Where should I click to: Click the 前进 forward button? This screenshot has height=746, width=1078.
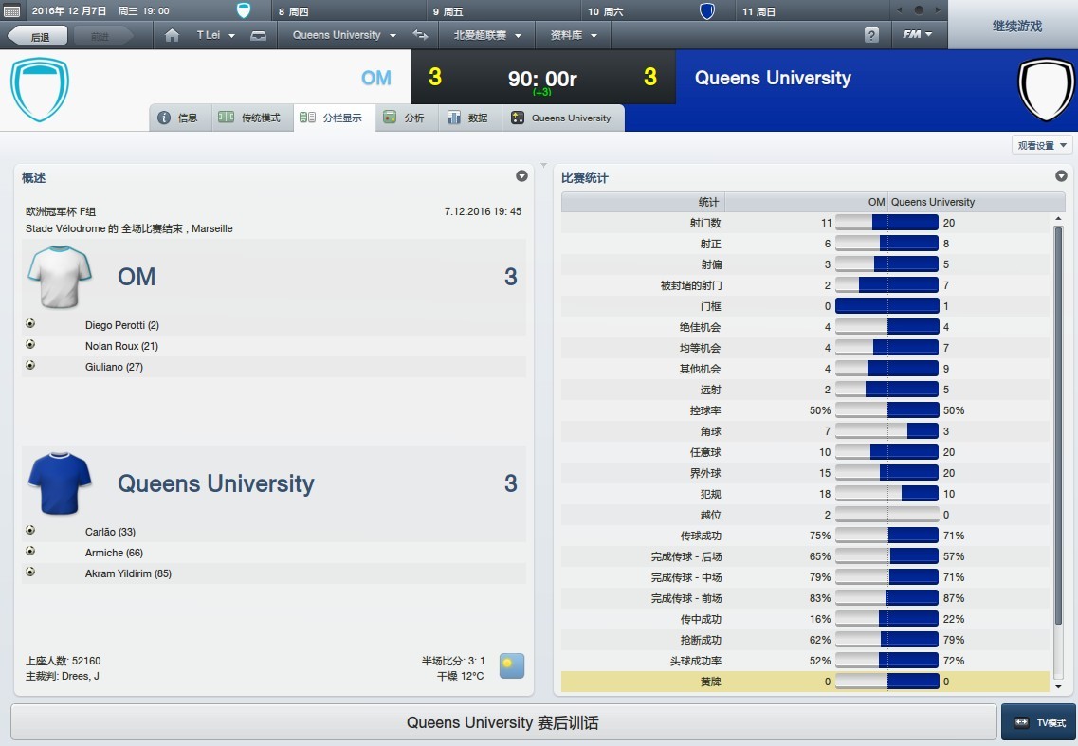(101, 35)
